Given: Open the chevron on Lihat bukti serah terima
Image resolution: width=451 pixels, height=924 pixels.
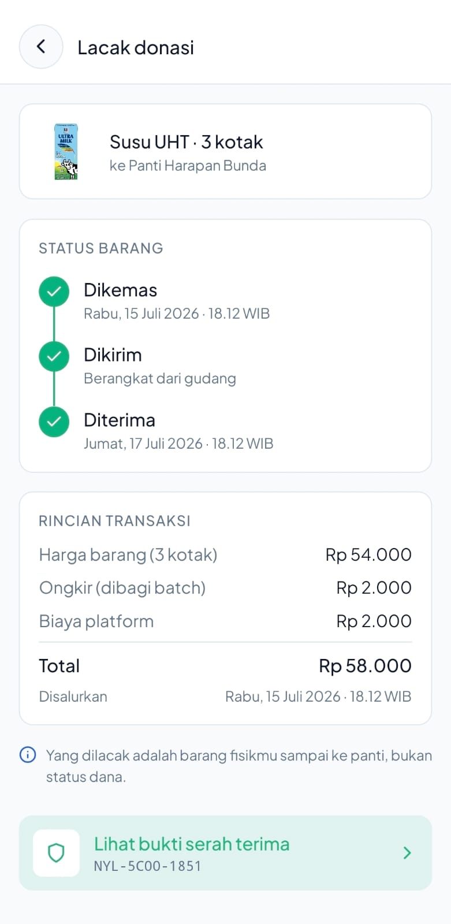Looking at the screenshot, I should (x=407, y=853).
